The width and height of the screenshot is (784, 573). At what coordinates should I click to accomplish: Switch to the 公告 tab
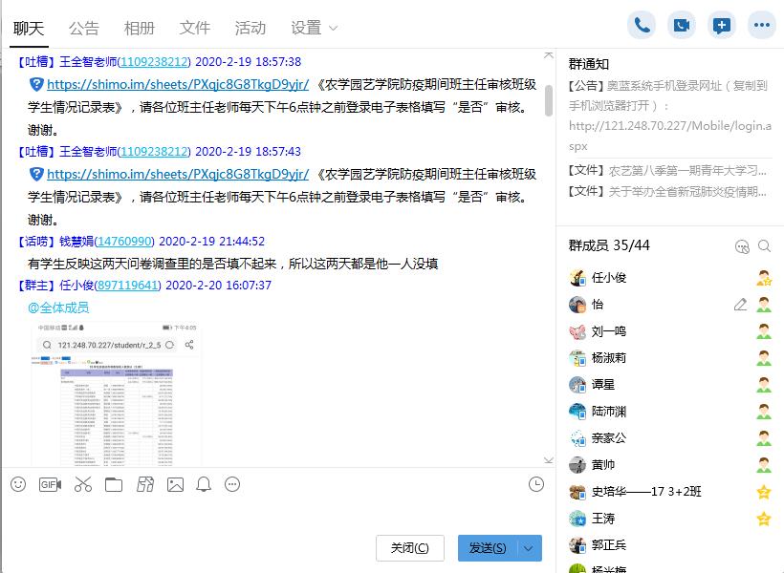(x=84, y=28)
